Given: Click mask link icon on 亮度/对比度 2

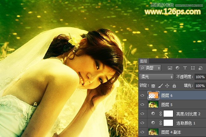Looking at the screenshot, I should [160, 114].
